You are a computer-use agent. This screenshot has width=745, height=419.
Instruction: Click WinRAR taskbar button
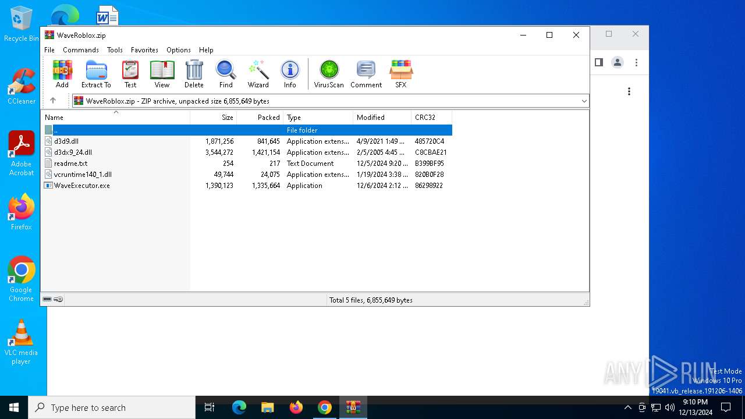(353, 407)
